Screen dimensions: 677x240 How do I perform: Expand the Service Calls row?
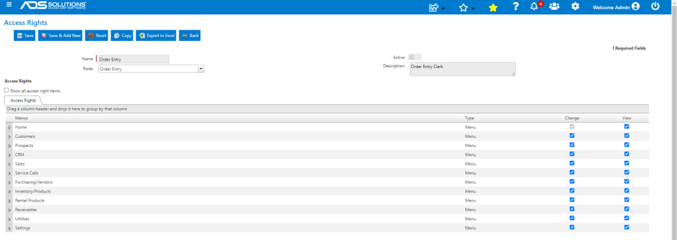coord(9,173)
